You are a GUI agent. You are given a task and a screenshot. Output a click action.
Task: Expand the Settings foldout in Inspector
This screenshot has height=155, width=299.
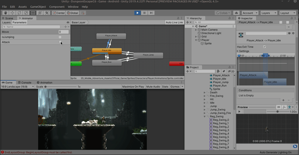(x=238, y=51)
